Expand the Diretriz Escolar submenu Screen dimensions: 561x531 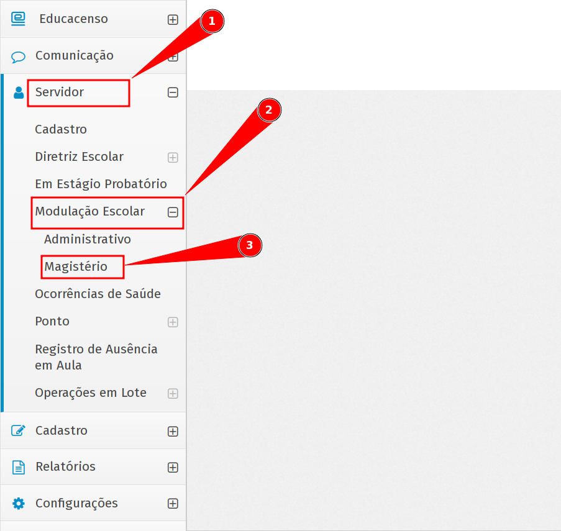(x=173, y=157)
